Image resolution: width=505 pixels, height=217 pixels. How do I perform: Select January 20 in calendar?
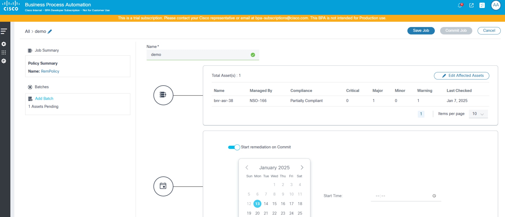tap(257, 213)
